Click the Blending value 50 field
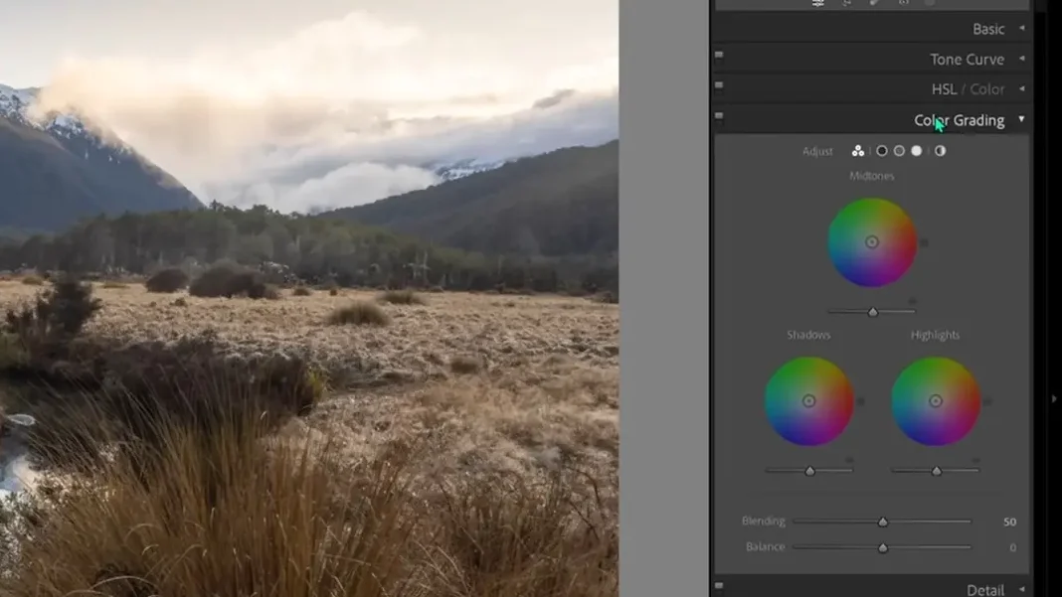The height and width of the screenshot is (597, 1062). pos(1009,522)
